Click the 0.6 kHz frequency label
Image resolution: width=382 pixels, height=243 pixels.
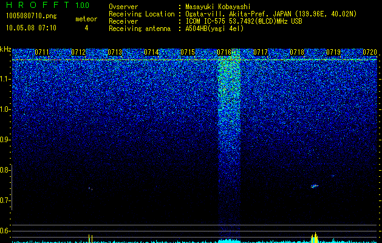pyautogui.click(x=5, y=231)
